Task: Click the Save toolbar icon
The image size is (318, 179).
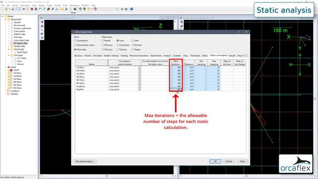Action: click(x=12, y=9)
